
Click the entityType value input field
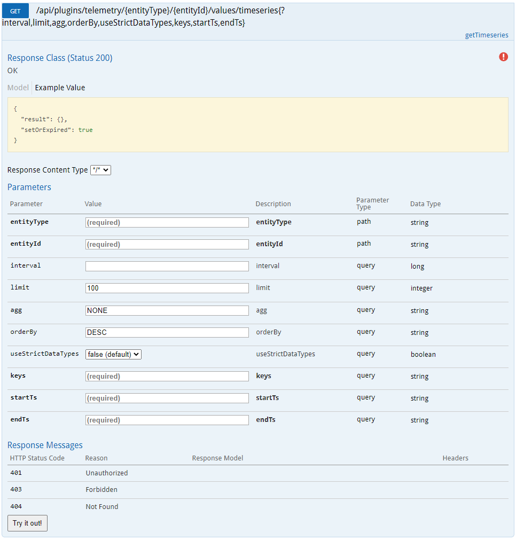(167, 222)
